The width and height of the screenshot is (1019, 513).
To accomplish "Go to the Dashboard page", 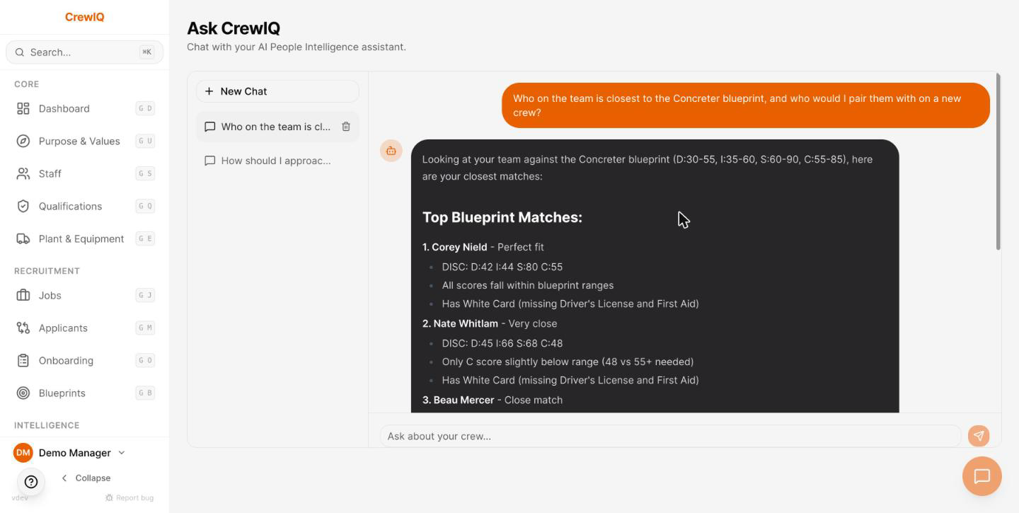I will pos(84,108).
